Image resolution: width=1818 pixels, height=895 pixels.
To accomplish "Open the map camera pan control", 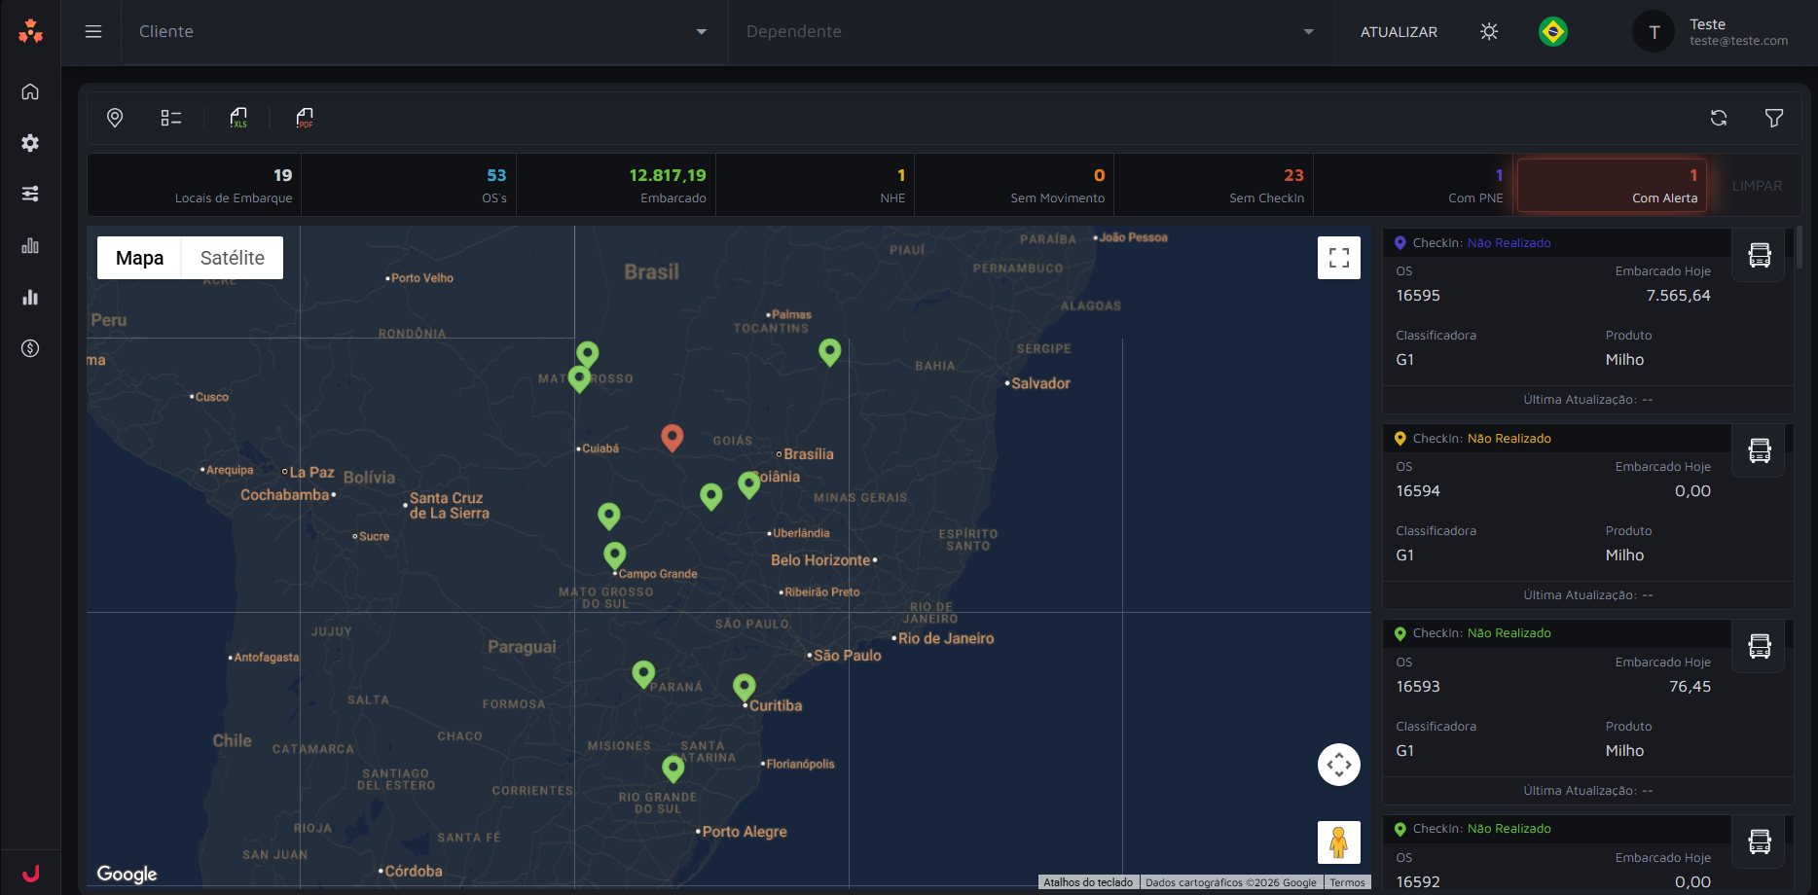I will 1339,765.
